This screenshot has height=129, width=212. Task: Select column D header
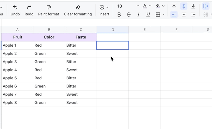click(x=113, y=30)
